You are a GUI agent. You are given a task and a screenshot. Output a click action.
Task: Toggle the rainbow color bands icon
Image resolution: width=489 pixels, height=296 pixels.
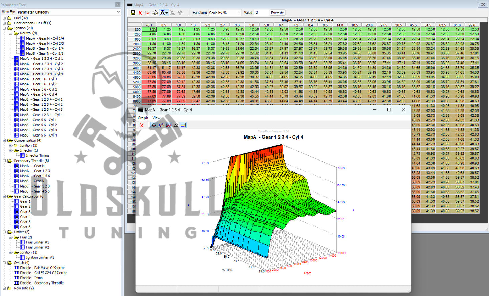(183, 125)
